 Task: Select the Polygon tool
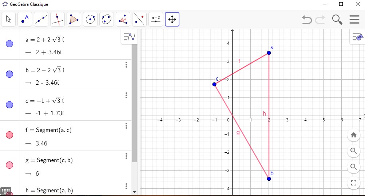tap(74, 19)
